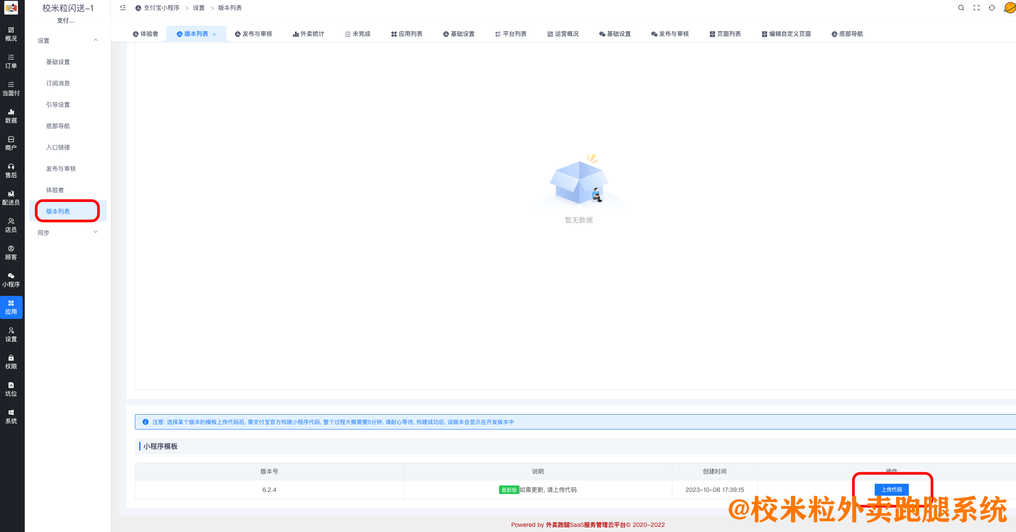This screenshot has width=1016, height=532.
Task: Toggle fullscreen mode icon
Action: [x=976, y=8]
